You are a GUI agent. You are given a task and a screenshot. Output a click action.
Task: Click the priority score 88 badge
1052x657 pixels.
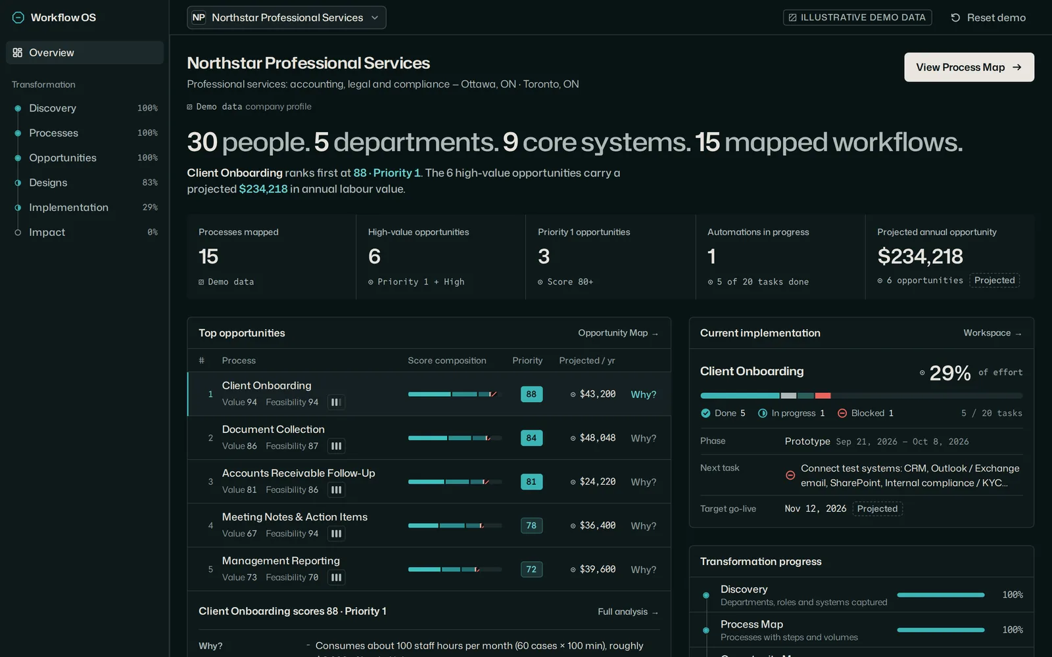pyautogui.click(x=531, y=394)
